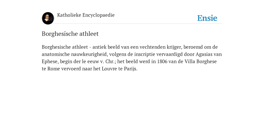
Task: Click the word Ephese in the text
Action: click(x=50, y=62)
